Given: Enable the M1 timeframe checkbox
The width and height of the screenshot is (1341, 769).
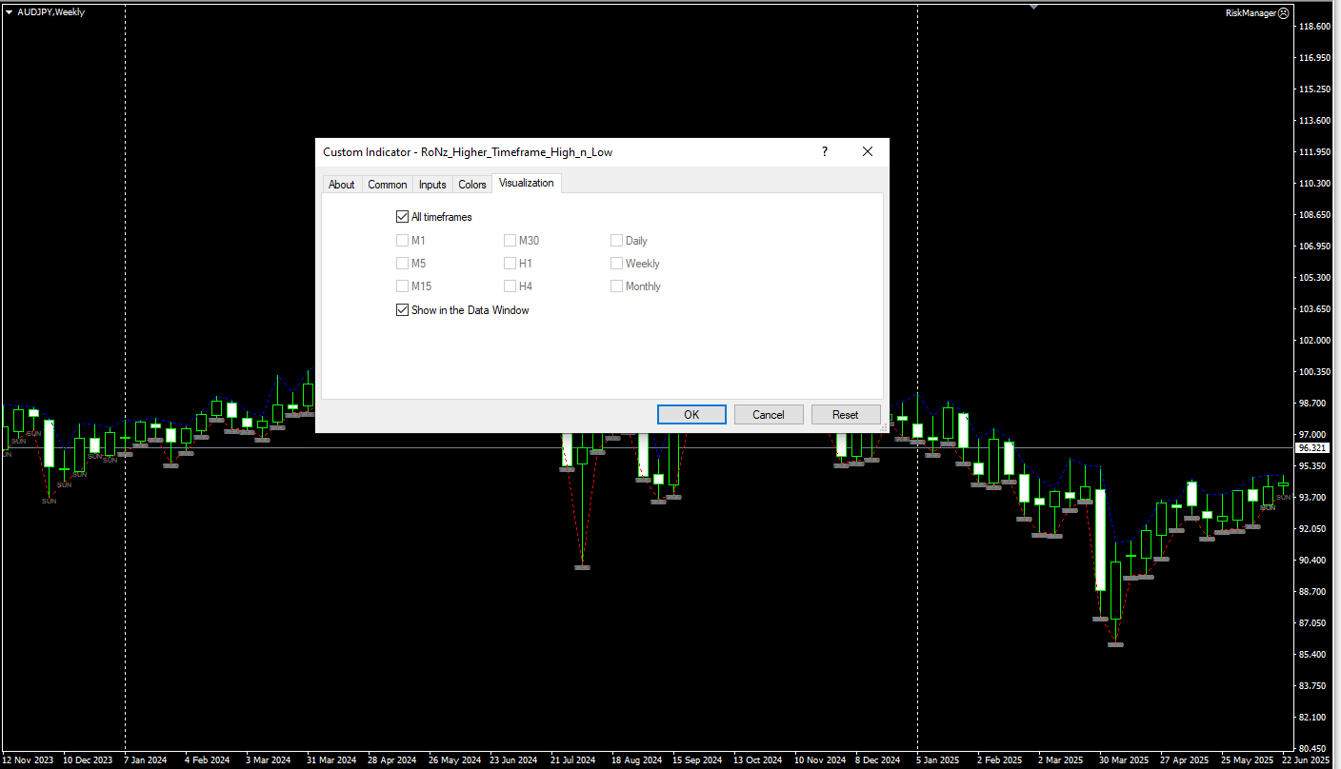Looking at the screenshot, I should (x=402, y=240).
